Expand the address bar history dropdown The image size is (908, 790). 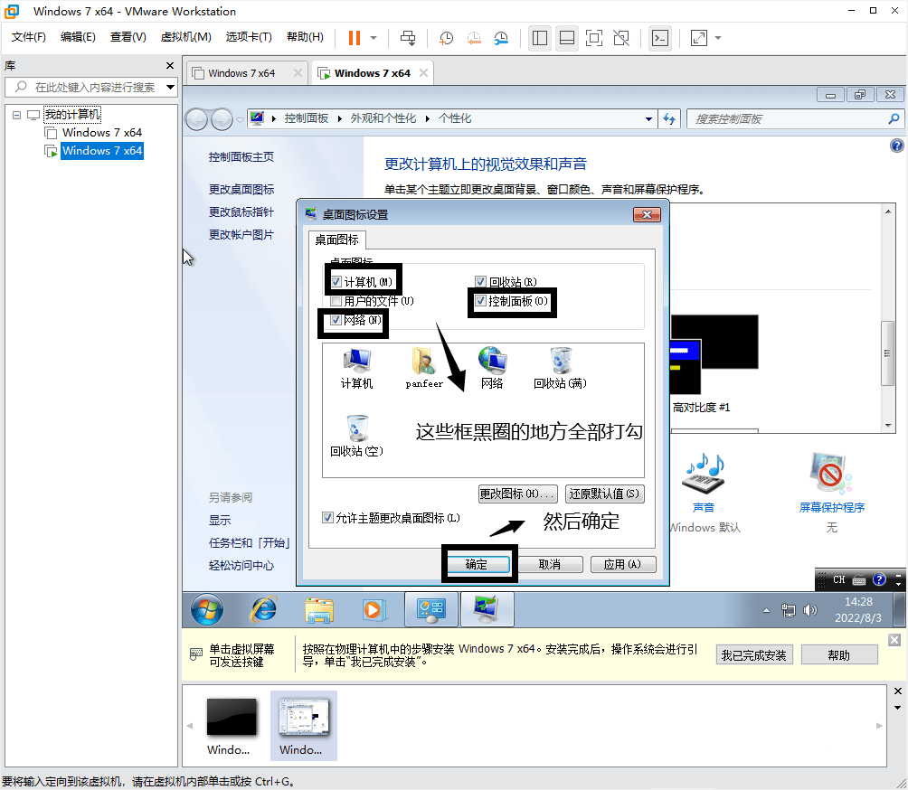click(x=648, y=119)
